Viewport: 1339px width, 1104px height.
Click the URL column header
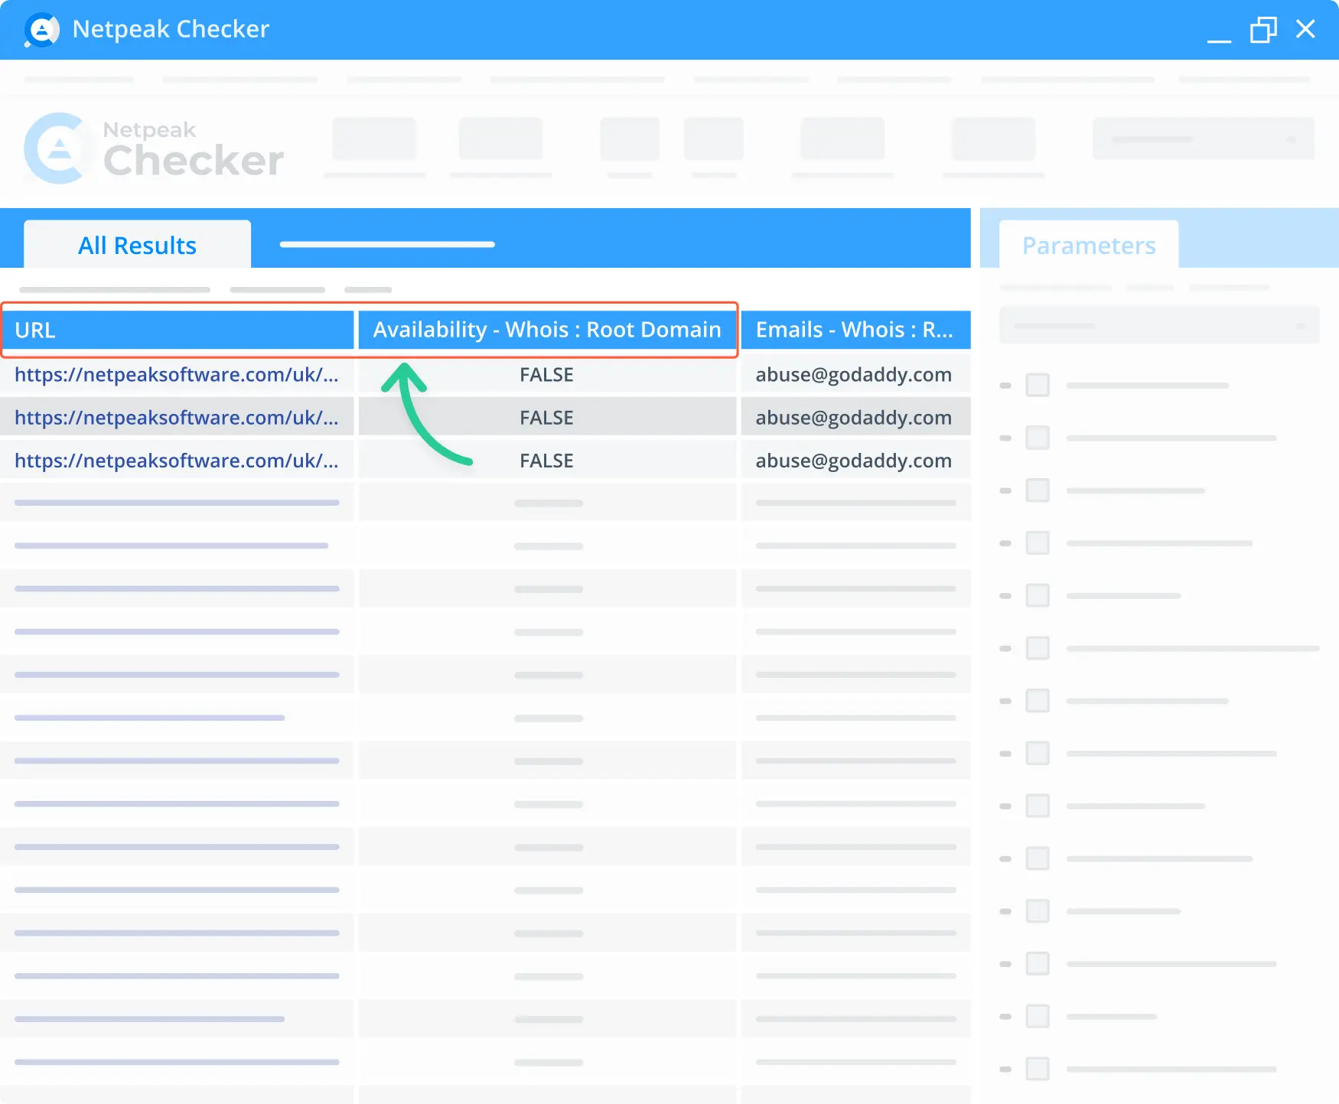click(178, 330)
